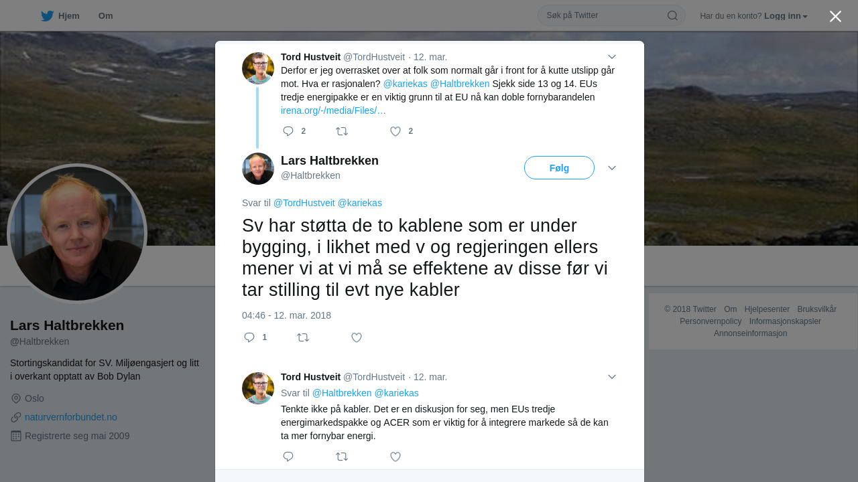Open chevron menu next to Følg button
The width and height of the screenshot is (858, 482).
612,168
